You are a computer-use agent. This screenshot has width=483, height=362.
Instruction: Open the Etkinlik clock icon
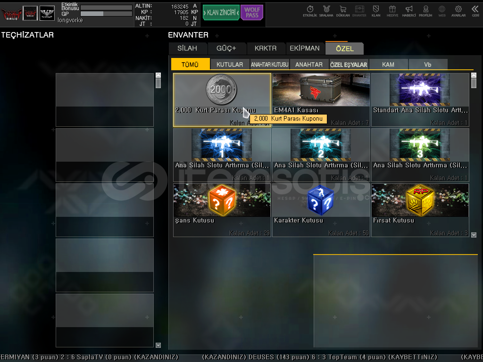click(x=310, y=11)
